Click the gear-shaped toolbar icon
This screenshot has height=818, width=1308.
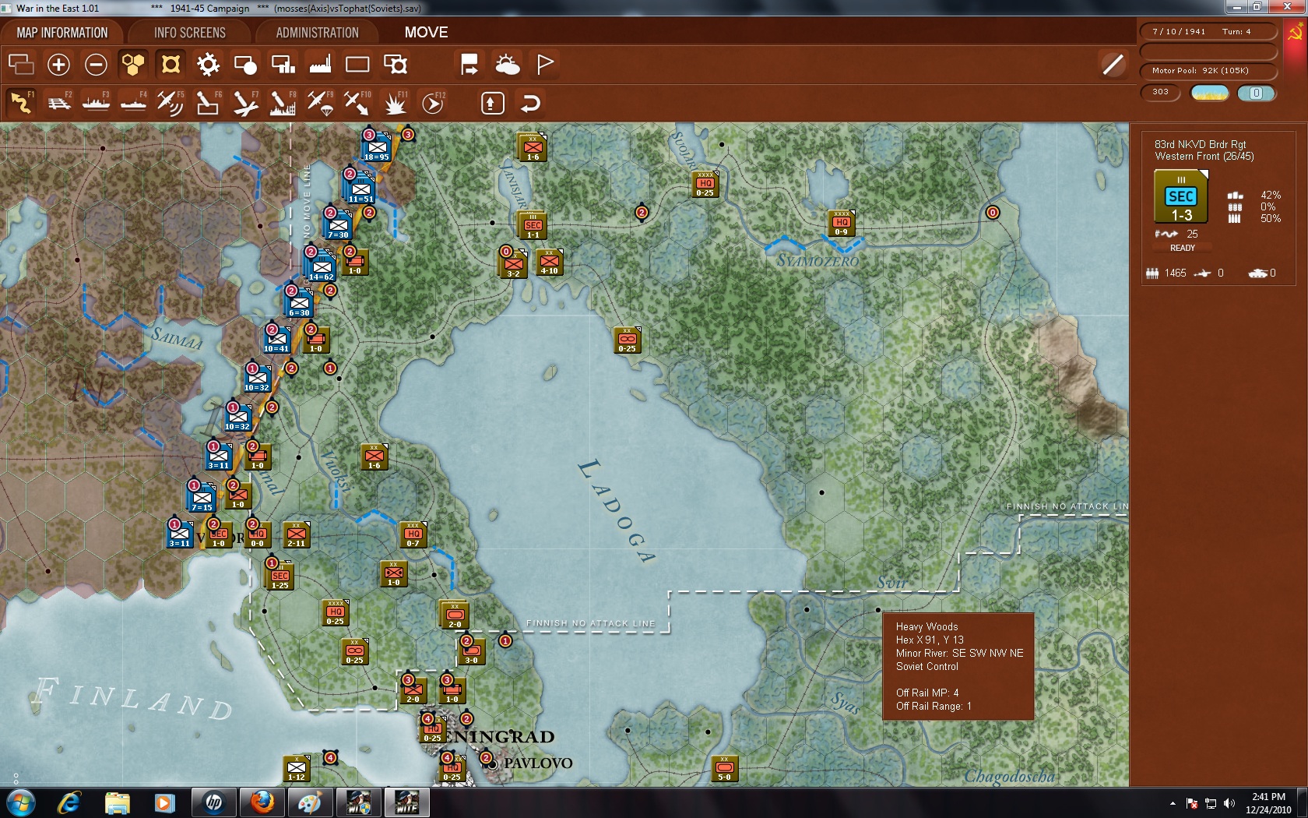[208, 65]
